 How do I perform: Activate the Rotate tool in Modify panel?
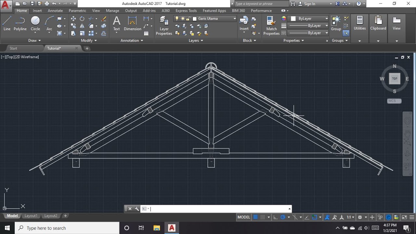point(82,19)
